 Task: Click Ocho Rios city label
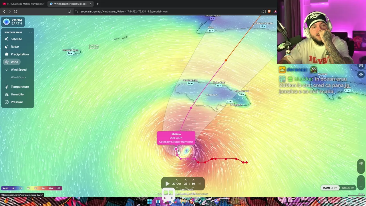(219, 82)
